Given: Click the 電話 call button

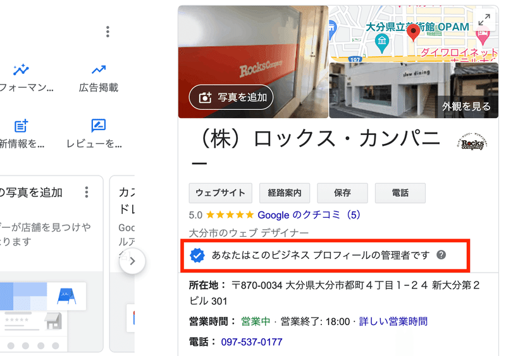Looking at the screenshot, I should (x=400, y=193).
